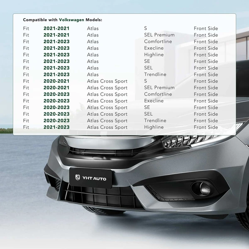Click 'Atlas Cross Sport' in the S trim row
The width and height of the screenshot is (249, 249).
pyautogui.click(x=107, y=81)
